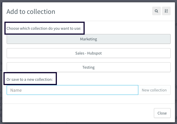Add item to Sales - Hubspot
177x124 pixels.
pos(89,53)
